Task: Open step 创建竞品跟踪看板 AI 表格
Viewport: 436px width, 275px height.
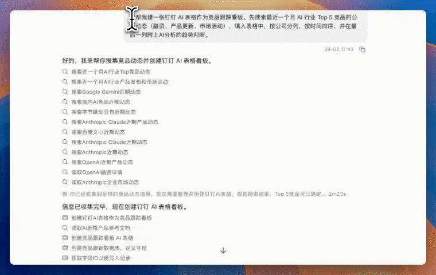Action: coord(102,238)
